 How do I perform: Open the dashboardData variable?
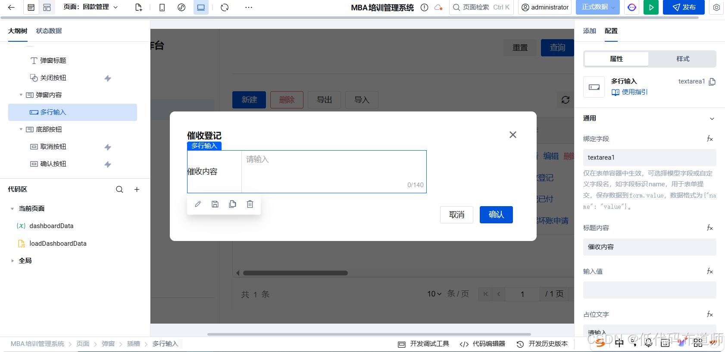(x=51, y=226)
